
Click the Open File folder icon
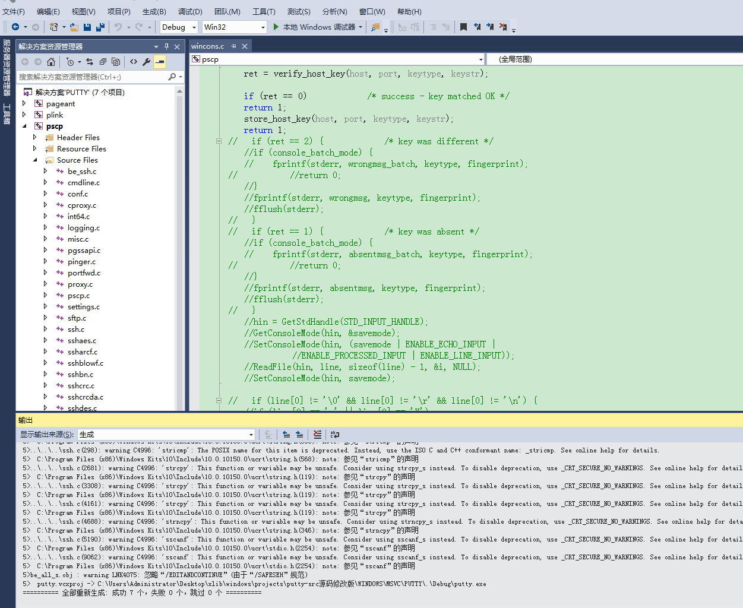74,27
